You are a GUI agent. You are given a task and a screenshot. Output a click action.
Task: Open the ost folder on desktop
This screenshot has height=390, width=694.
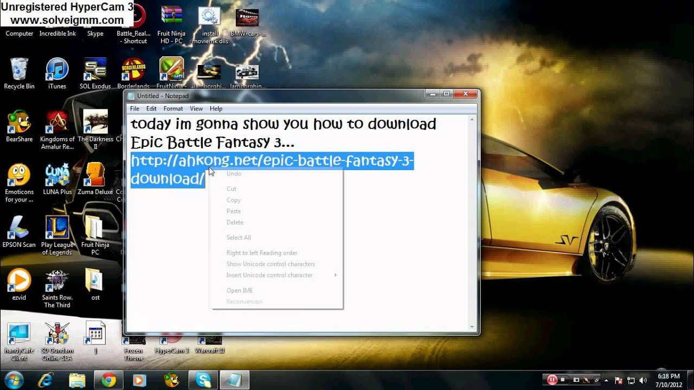tap(95, 285)
